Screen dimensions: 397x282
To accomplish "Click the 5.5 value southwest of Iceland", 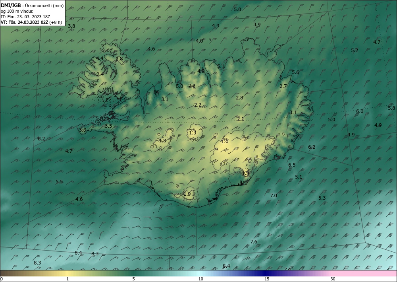I will (x=59, y=182).
